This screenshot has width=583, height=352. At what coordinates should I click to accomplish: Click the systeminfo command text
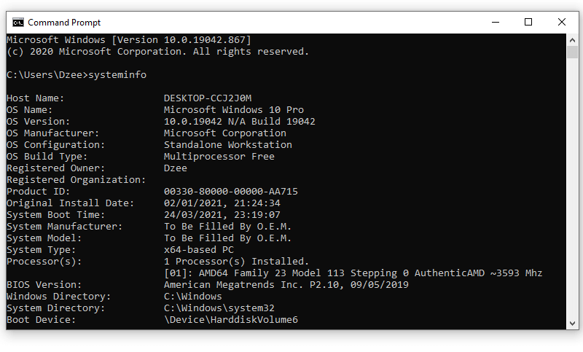click(x=117, y=75)
